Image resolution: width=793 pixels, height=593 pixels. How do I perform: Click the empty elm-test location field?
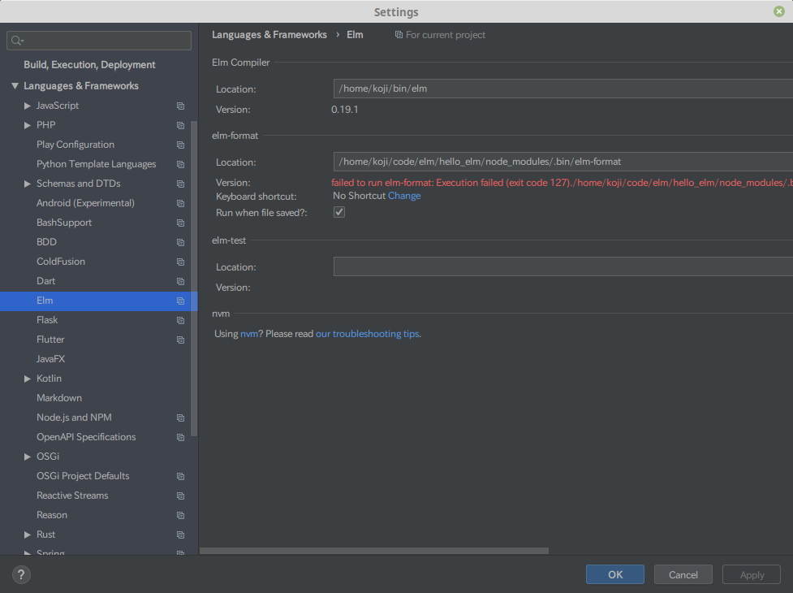[562, 266]
